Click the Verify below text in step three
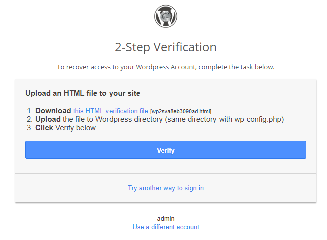Image resolution: width=327 pixels, height=240 pixels. point(75,128)
